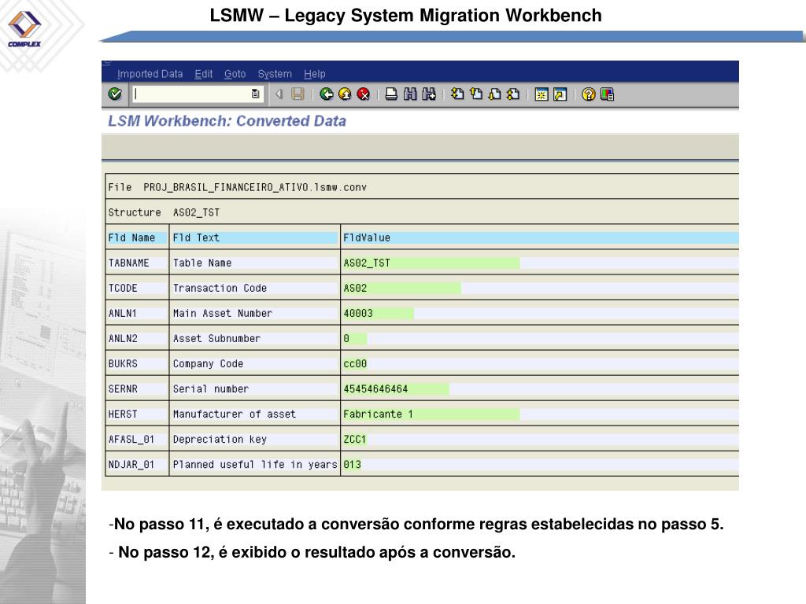Open the Imported Data menu
806x604 pixels.
[150, 74]
